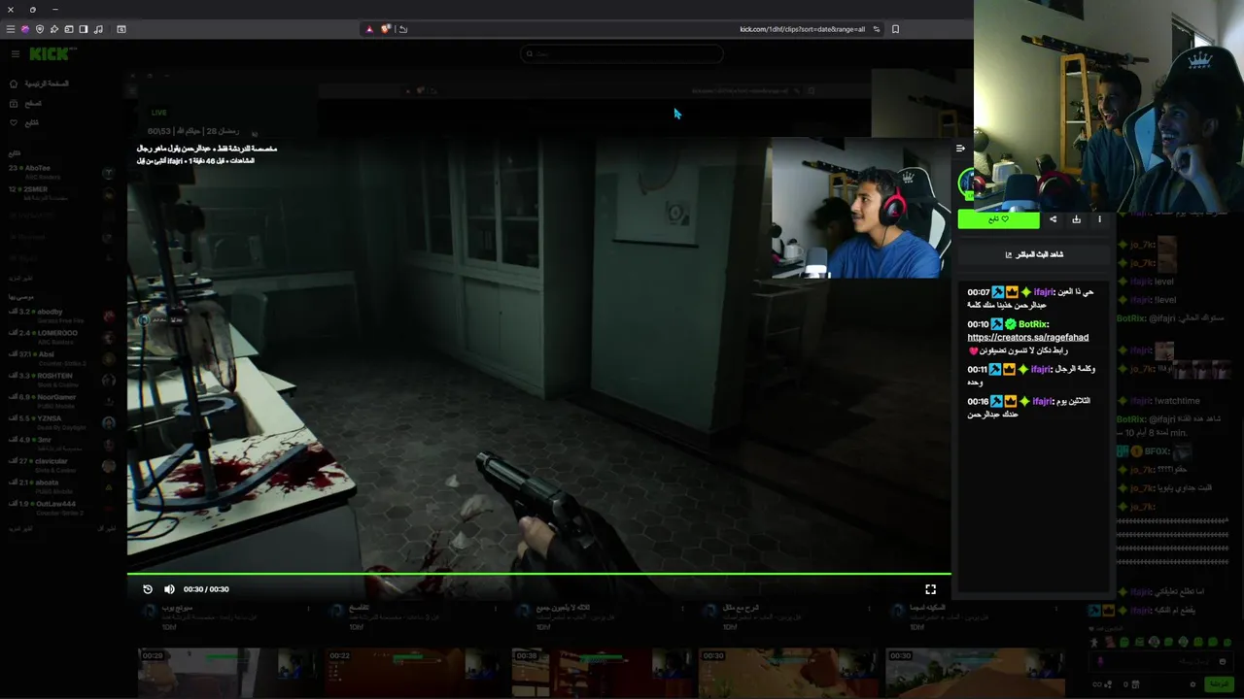Image resolution: width=1244 pixels, height=699 pixels.
Task: Click the green send chat button
Action: pyautogui.click(x=1218, y=684)
